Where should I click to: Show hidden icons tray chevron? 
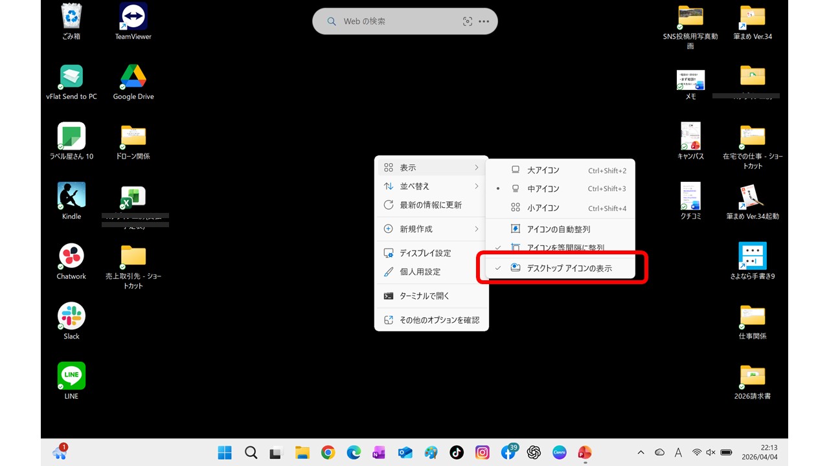click(641, 452)
